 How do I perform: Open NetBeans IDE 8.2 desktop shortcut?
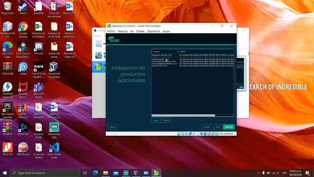click(x=8, y=30)
